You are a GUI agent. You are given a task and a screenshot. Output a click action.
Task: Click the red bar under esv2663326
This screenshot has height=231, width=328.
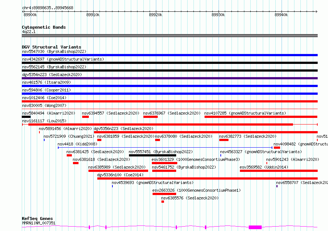[164, 194]
